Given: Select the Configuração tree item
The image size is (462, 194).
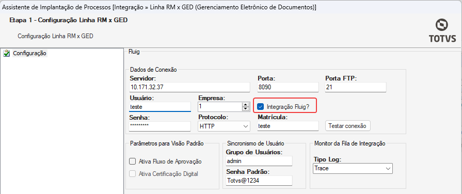Looking at the screenshot, I should point(29,54).
